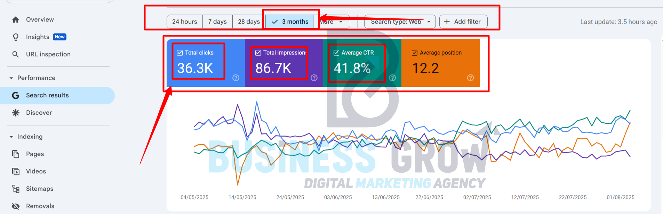Screen dimensions: 663x214
Task: Click the 12/07/2025 date label on chart
Action: click(525, 197)
